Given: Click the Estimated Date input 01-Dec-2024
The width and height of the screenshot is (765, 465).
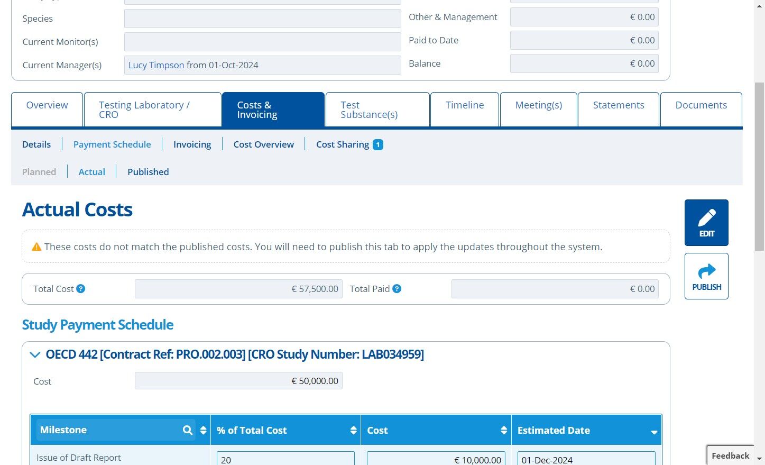Looking at the screenshot, I should (586, 459).
